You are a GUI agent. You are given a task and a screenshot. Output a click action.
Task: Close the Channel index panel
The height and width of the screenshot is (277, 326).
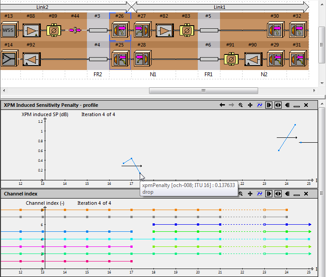coord(306,194)
